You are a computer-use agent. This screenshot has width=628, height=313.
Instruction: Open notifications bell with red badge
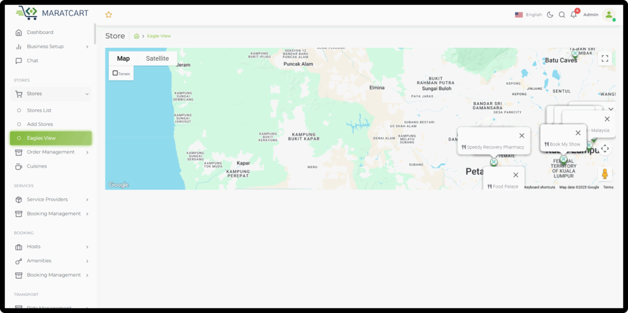tap(574, 15)
